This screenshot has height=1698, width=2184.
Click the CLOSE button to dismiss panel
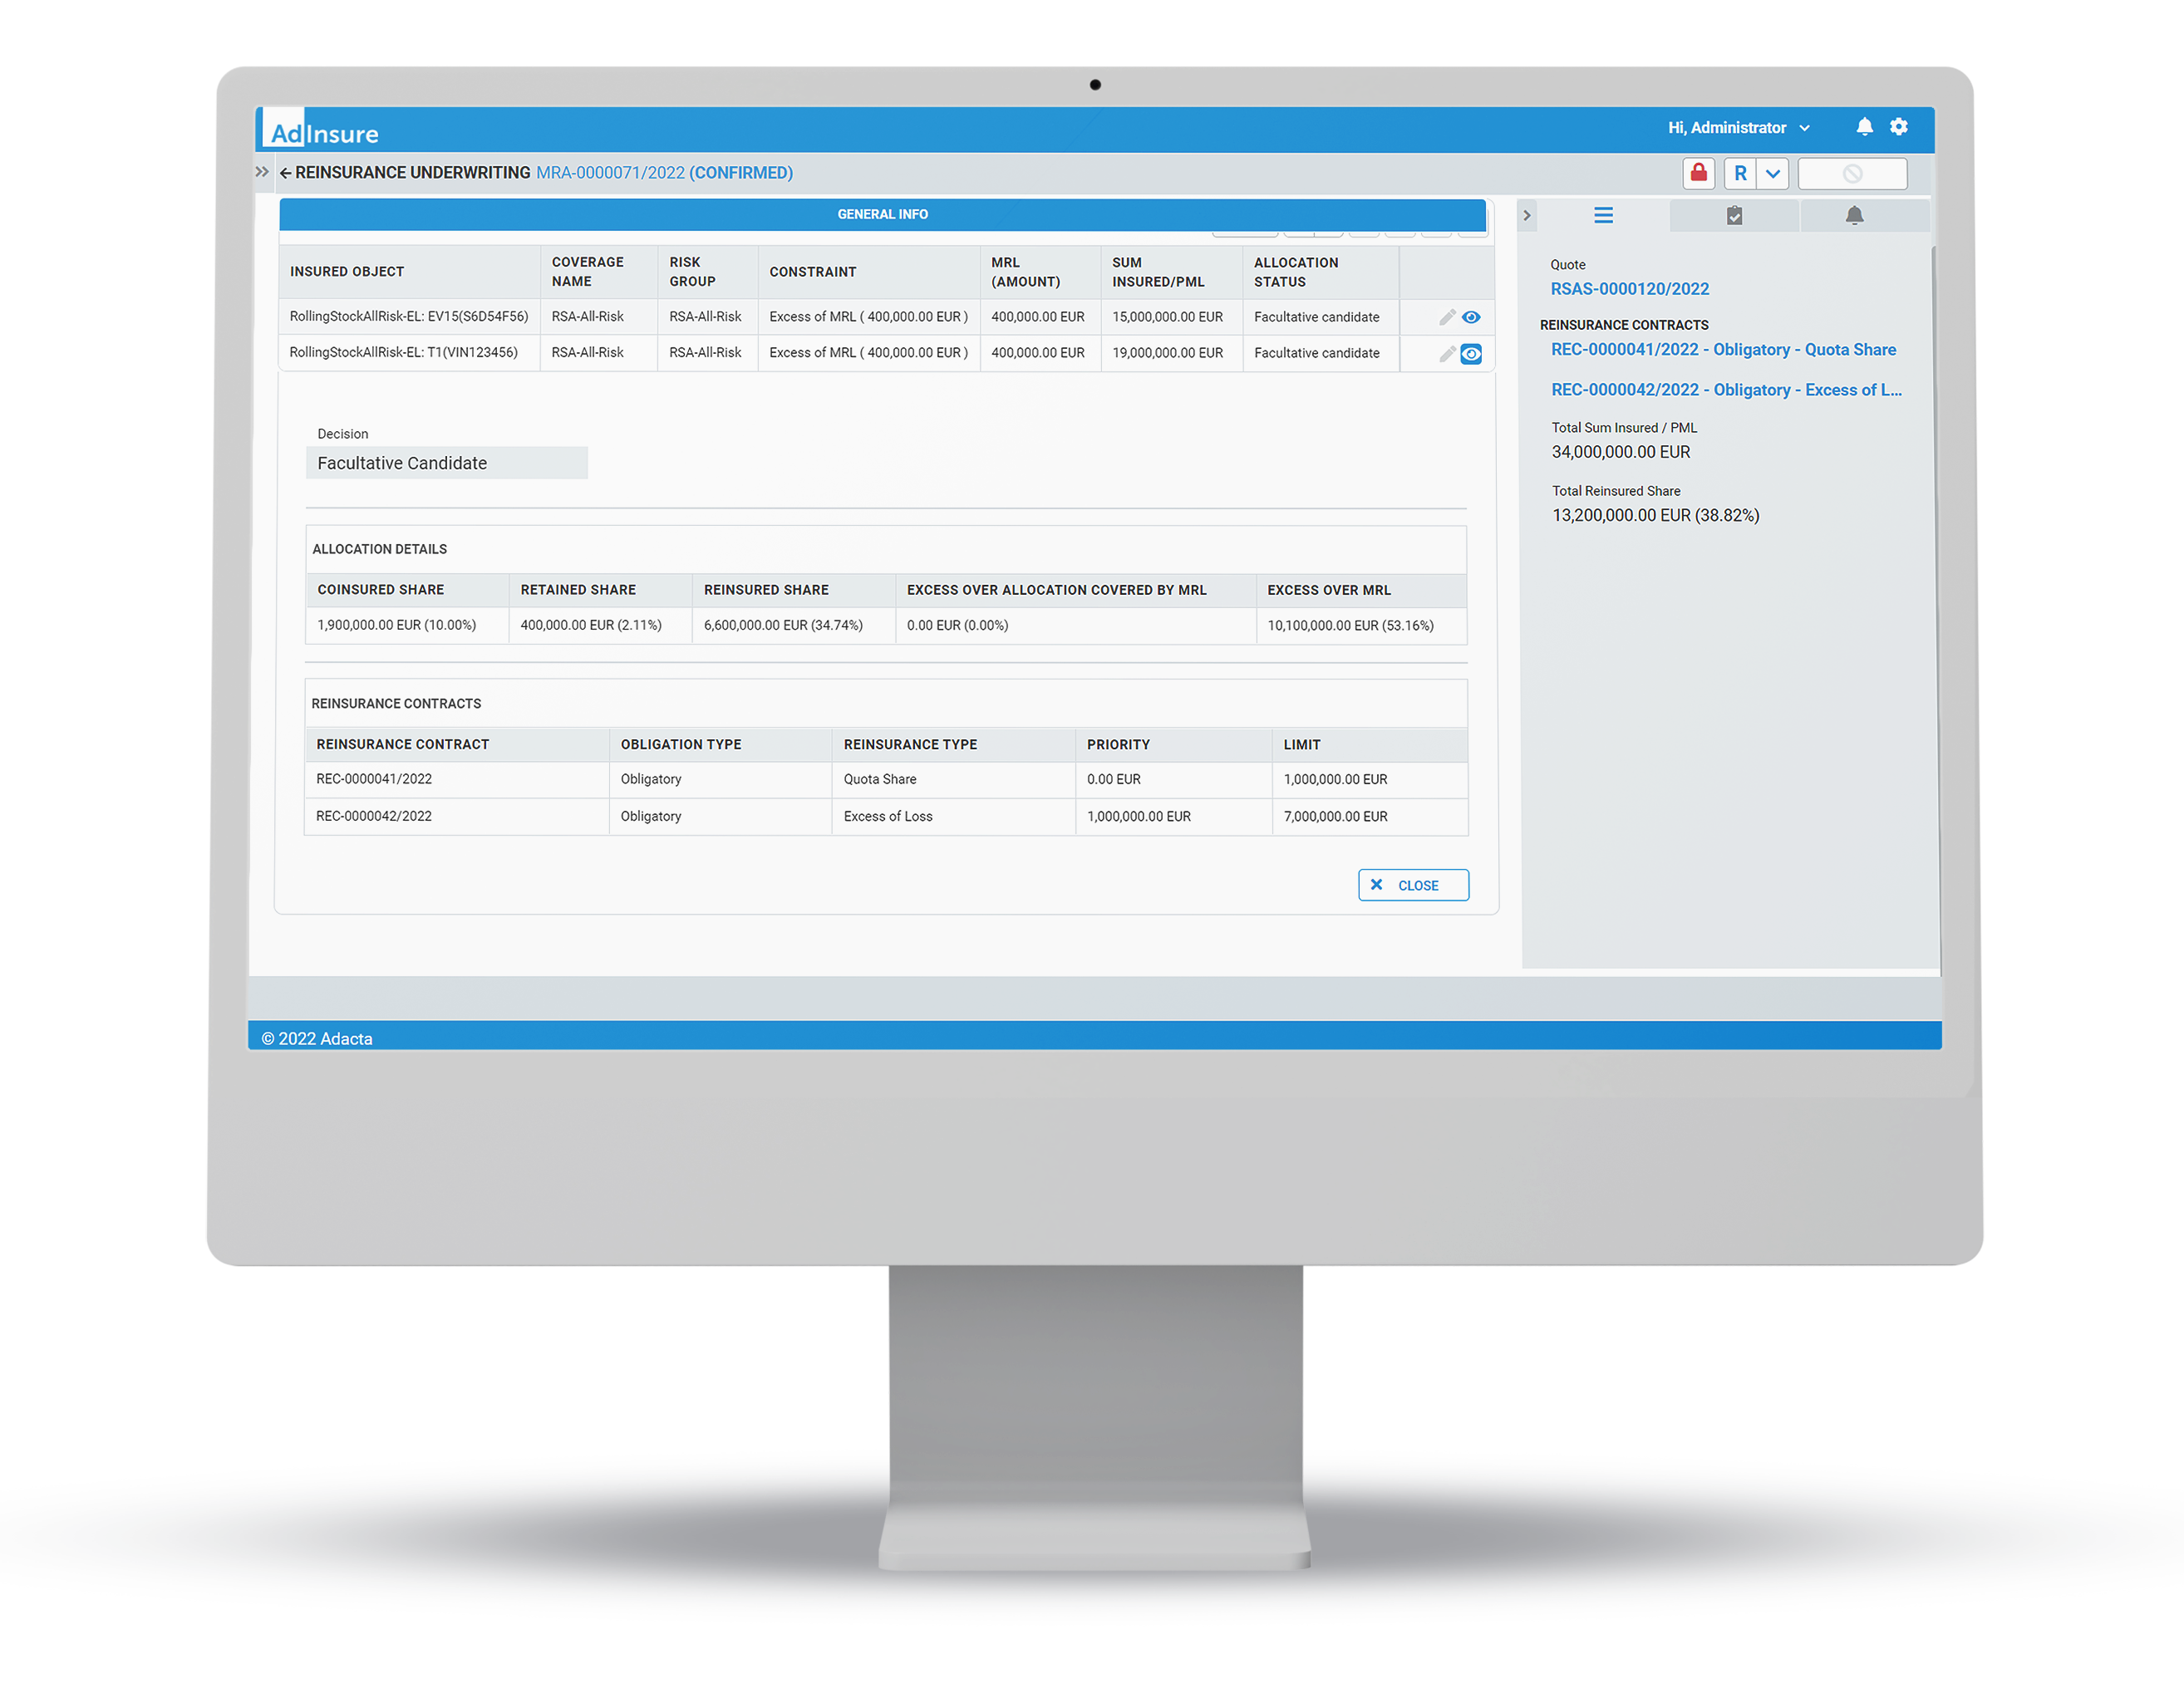coord(1408,885)
